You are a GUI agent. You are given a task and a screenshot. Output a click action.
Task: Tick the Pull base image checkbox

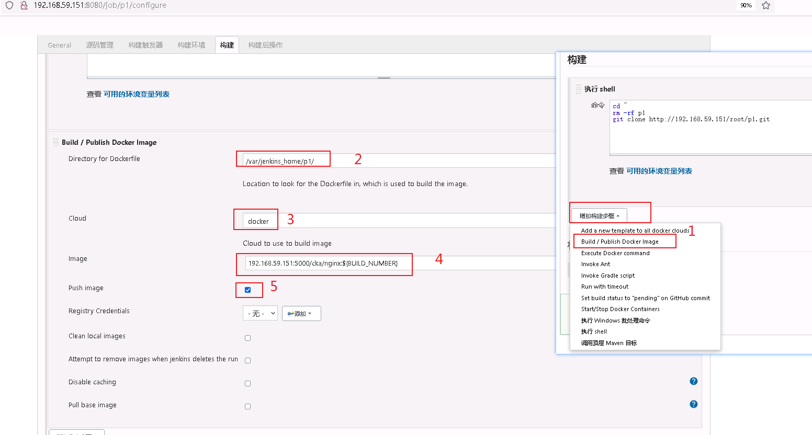point(248,406)
